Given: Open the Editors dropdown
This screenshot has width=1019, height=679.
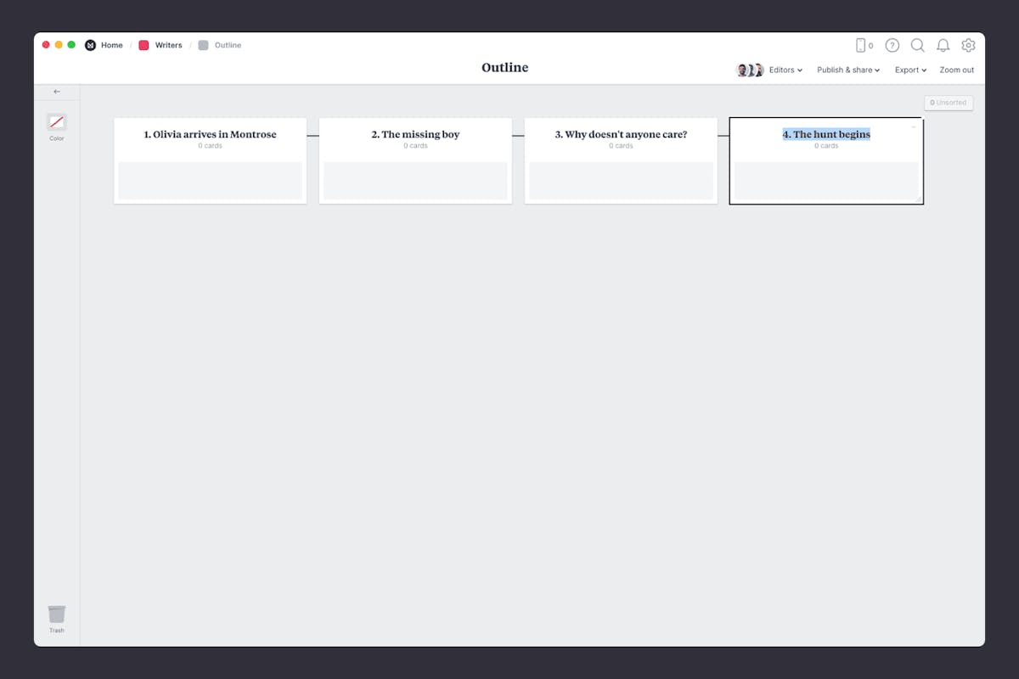Looking at the screenshot, I should coord(783,70).
